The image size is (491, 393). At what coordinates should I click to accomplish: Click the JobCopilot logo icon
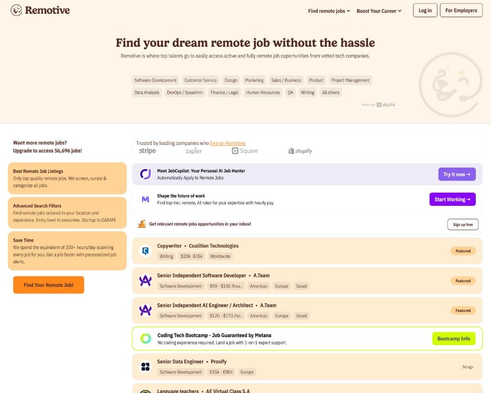pos(145,174)
